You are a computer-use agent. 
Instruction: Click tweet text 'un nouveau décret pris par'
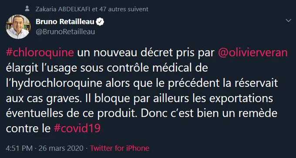coord(146,53)
